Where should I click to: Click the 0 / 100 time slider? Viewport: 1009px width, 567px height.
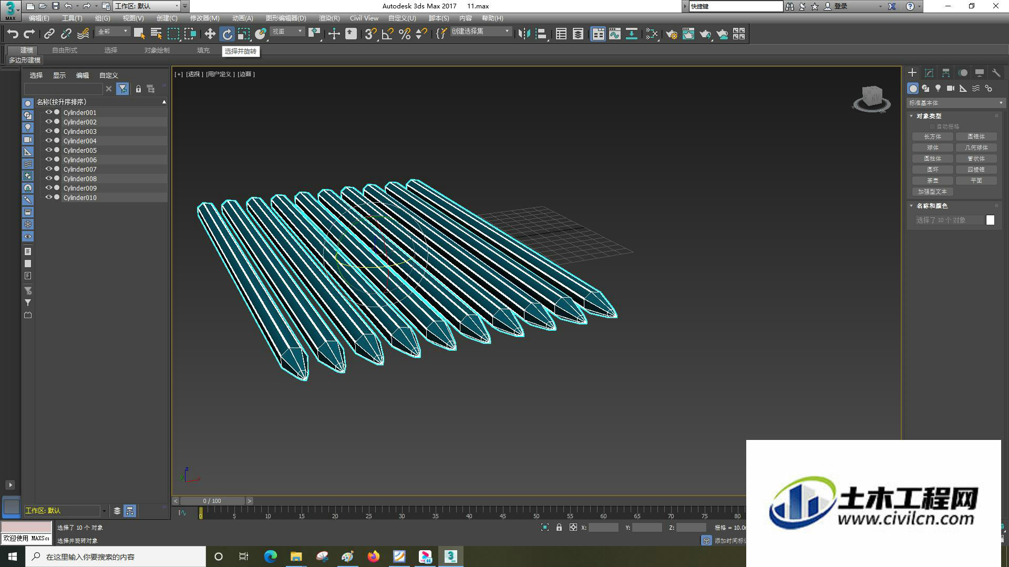pyautogui.click(x=212, y=501)
